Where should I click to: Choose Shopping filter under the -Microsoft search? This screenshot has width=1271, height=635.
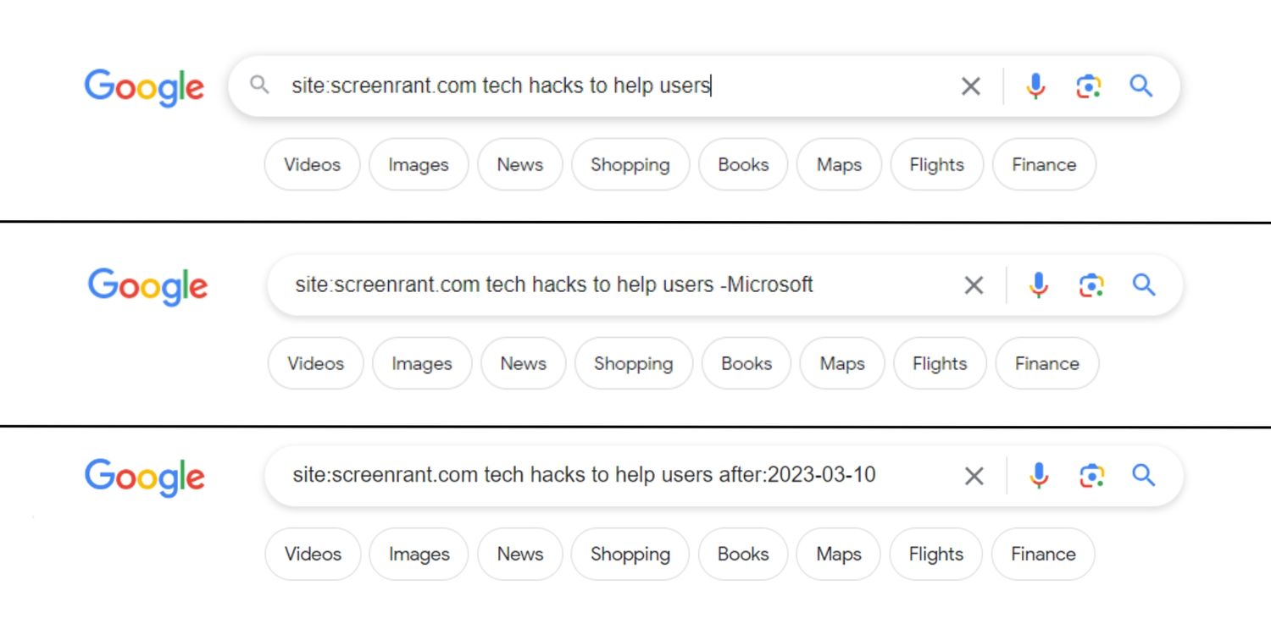pos(633,363)
